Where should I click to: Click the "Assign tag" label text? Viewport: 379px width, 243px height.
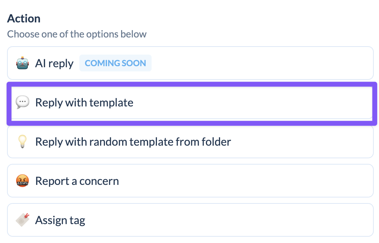coord(60,220)
